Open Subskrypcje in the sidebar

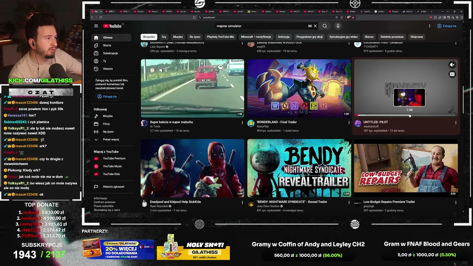tap(111, 53)
